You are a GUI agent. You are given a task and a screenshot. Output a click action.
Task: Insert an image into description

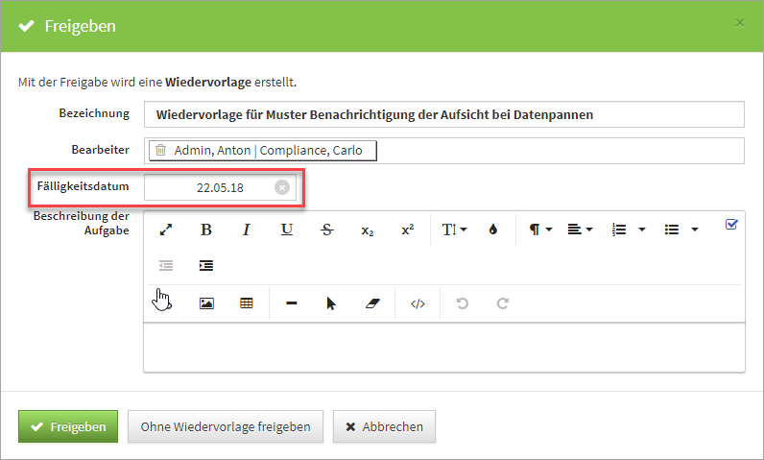coord(206,303)
